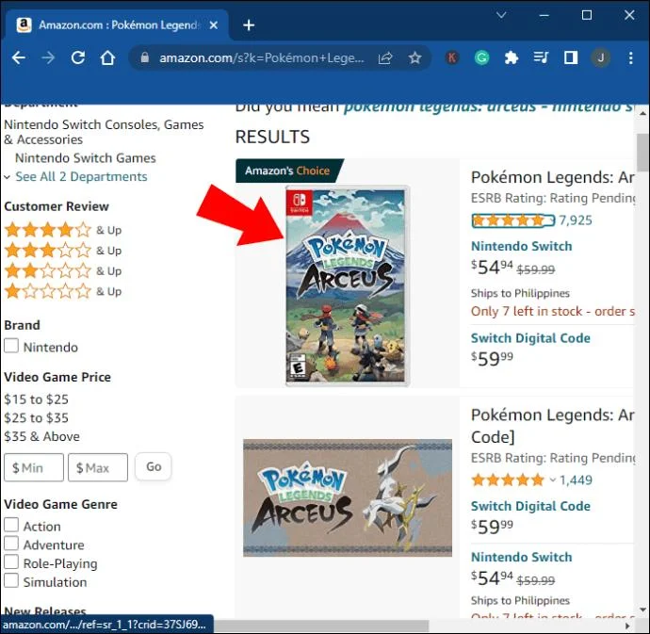Click the address bar URL
The width and height of the screenshot is (650, 634).
262,57
